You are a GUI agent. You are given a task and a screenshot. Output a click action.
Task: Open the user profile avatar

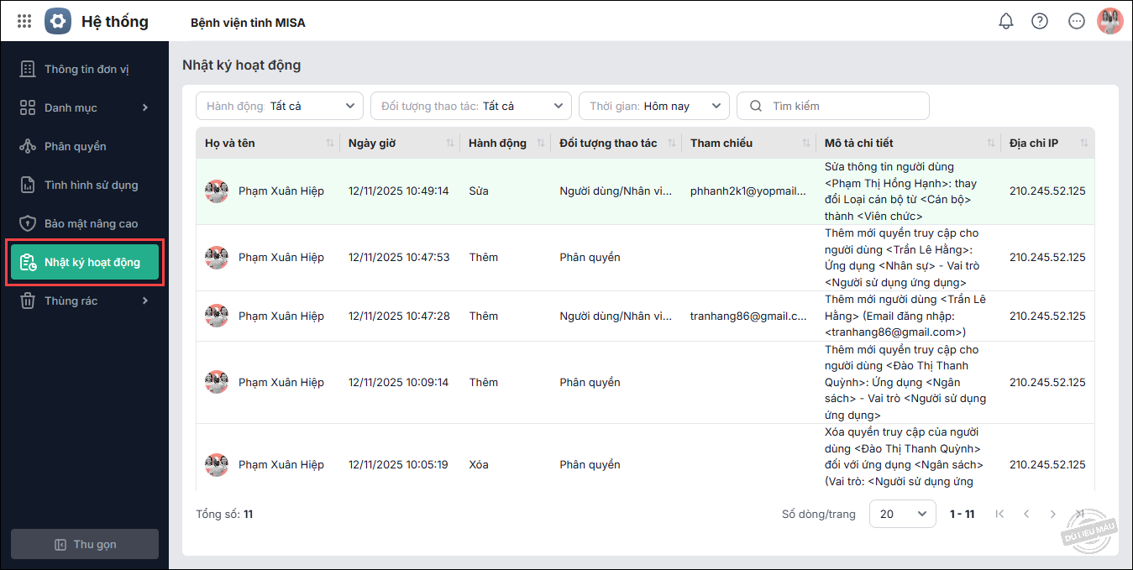click(1109, 21)
